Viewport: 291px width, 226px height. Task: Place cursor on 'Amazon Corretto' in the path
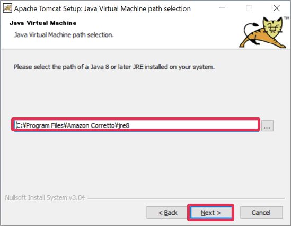tap(91, 125)
